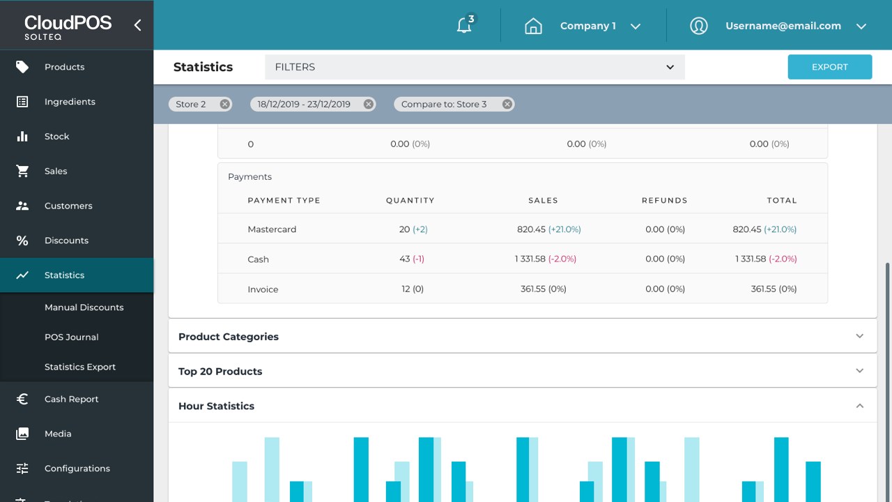This screenshot has width=892, height=502.
Task: Click the QUANTITY column header
Action: pyautogui.click(x=410, y=200)
